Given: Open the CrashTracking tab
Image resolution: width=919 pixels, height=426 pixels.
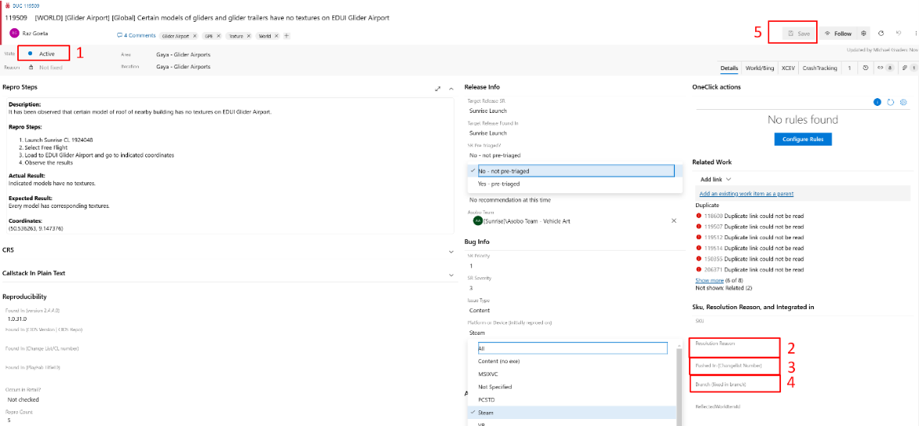Looking at the screenshot, I should point(819,69).
